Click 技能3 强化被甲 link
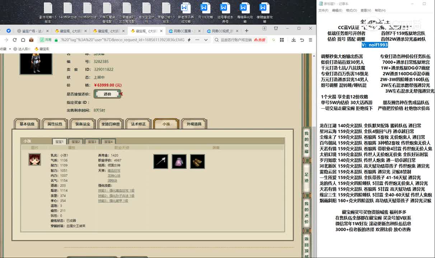The height and width of the screenshot is (258, 435). 113,201
